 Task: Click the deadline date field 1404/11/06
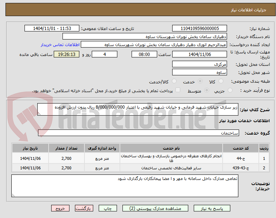point(200,54)
